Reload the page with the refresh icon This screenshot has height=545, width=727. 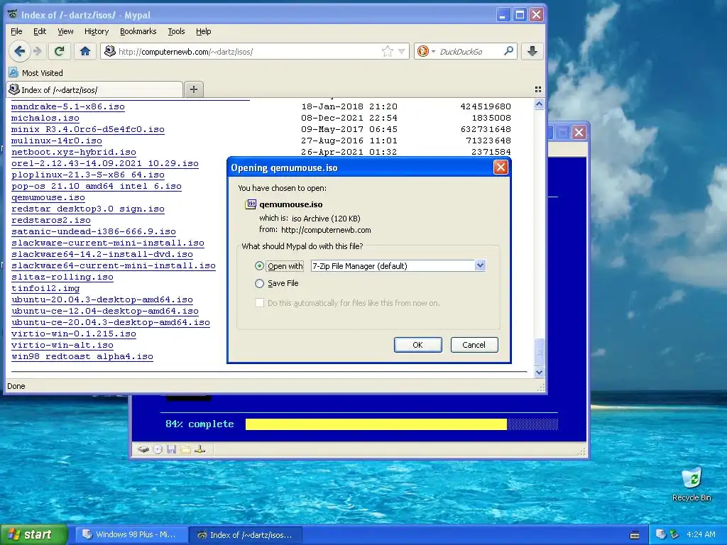pos(60,51)
